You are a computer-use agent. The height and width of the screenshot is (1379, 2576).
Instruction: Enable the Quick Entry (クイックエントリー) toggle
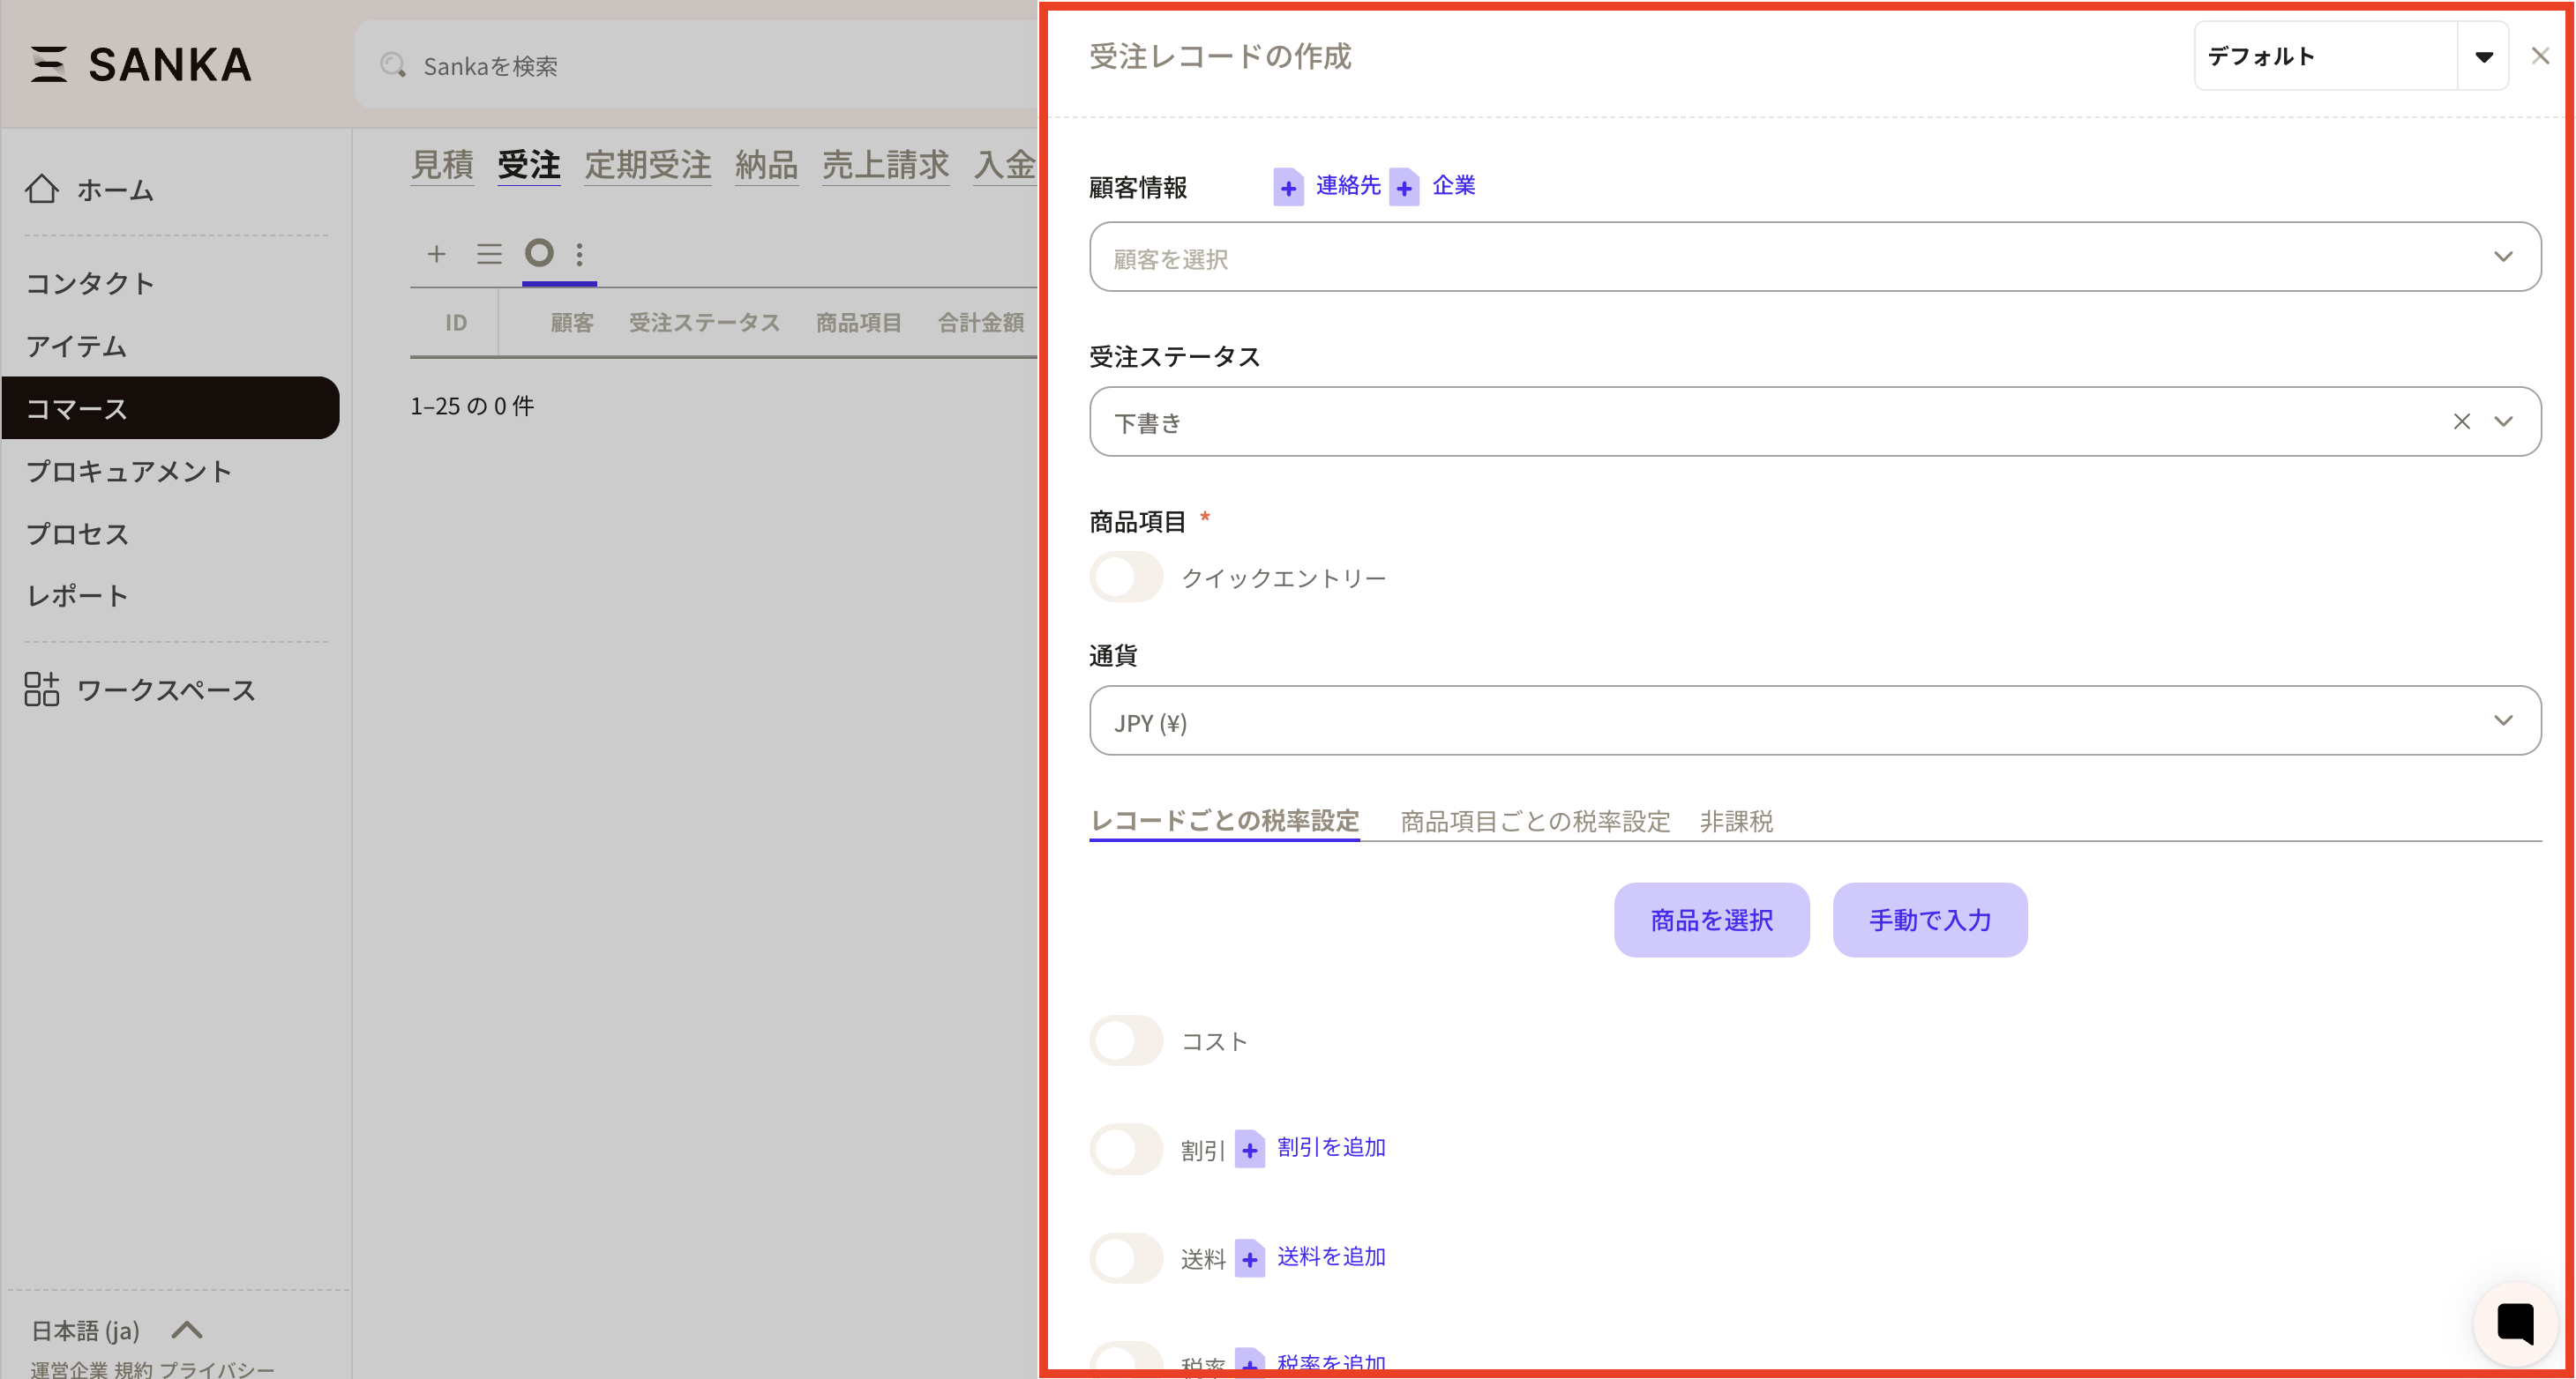tap(1126, 578)
